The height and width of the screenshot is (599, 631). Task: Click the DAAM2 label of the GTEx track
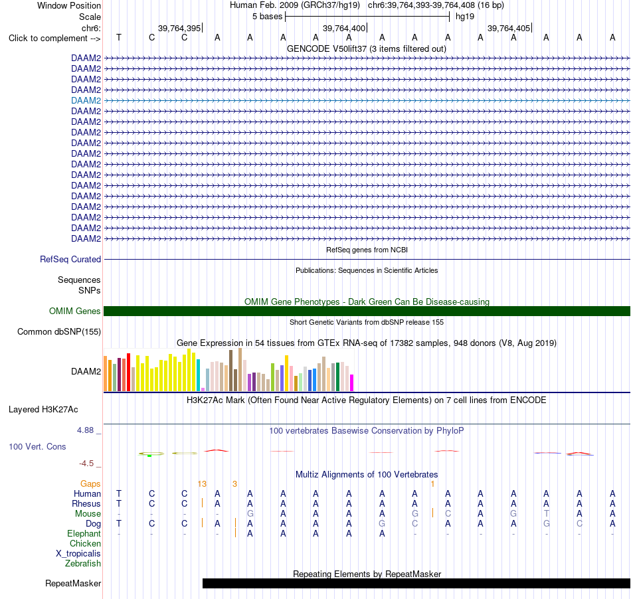(86, 371)
